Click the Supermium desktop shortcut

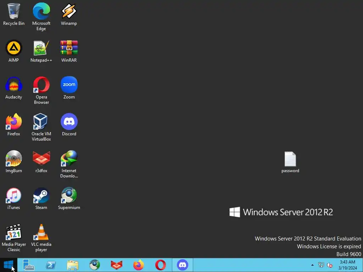tap(69, 198)
